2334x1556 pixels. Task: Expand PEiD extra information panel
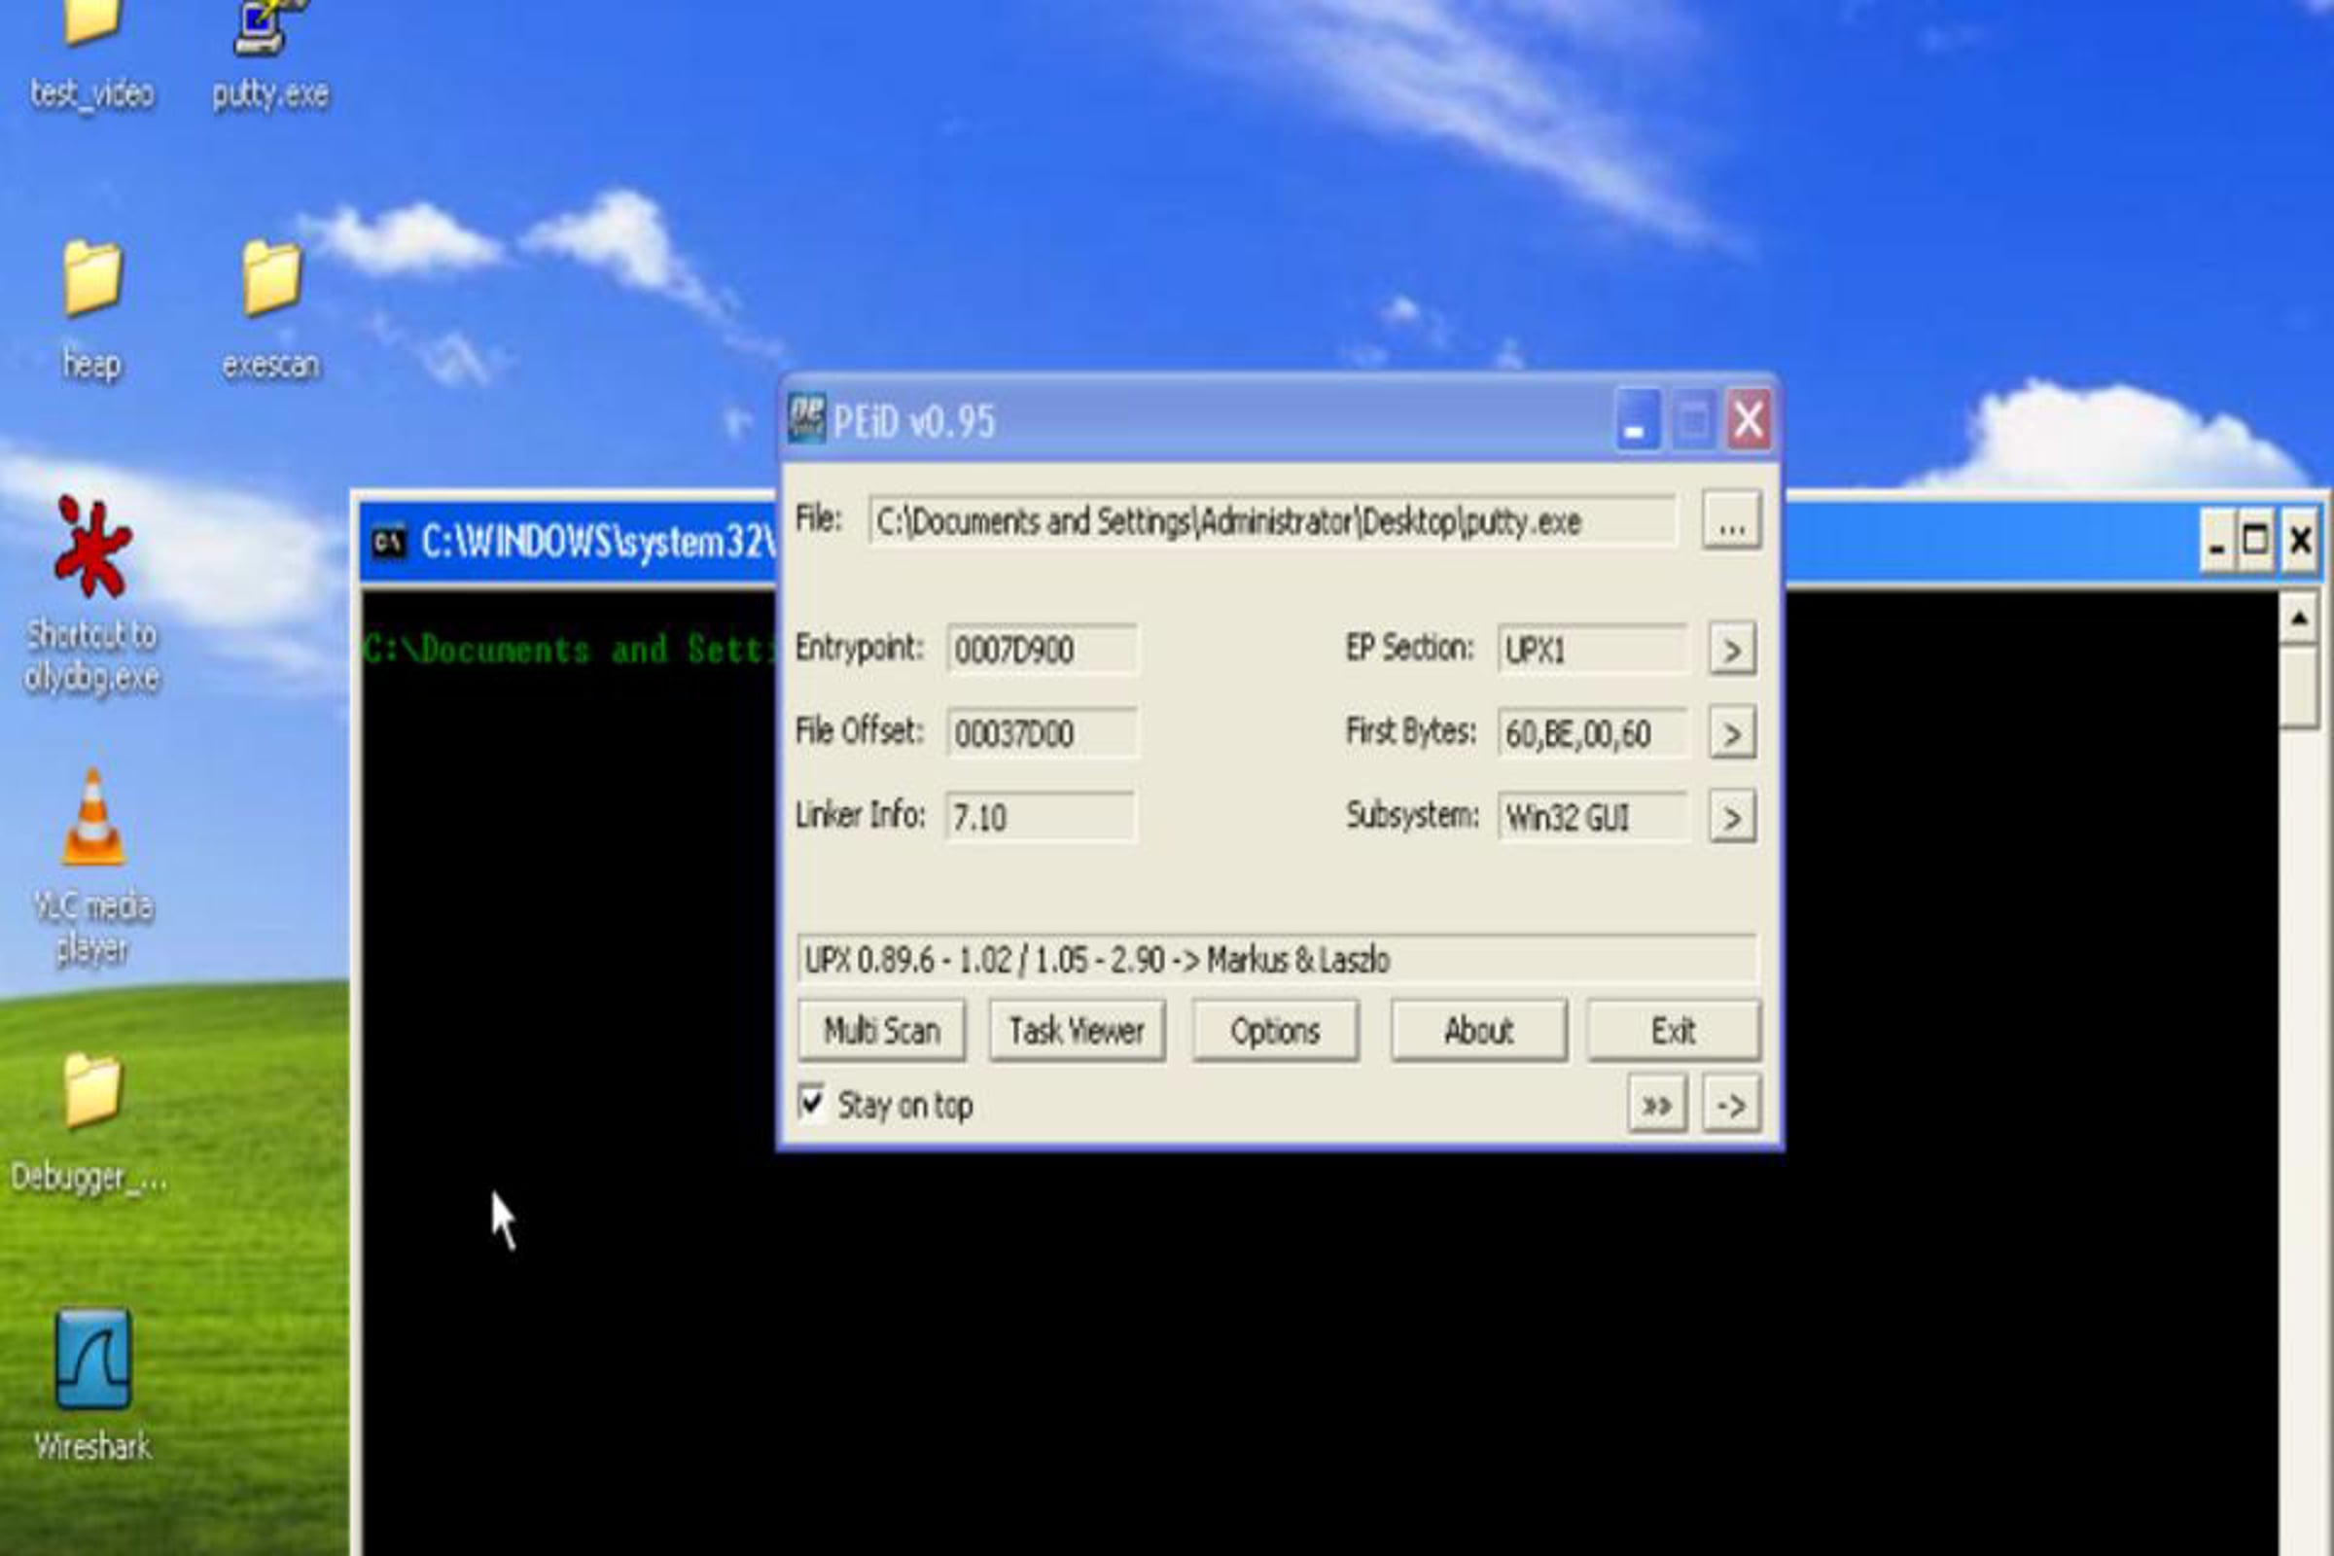[x=1657, y=1104]
